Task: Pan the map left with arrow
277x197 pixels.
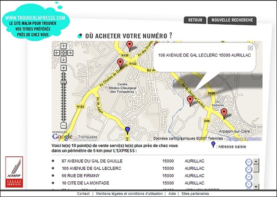Action: 57,52
